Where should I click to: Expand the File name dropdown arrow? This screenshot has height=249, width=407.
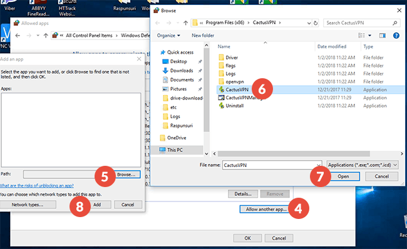click(x=319, y=165)
